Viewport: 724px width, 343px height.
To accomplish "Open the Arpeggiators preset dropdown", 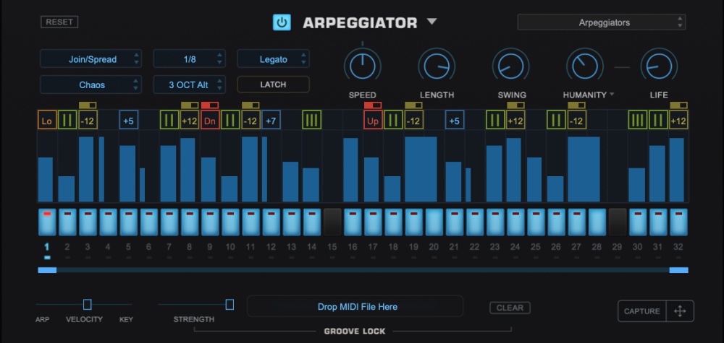I will (x=601, y=22).
